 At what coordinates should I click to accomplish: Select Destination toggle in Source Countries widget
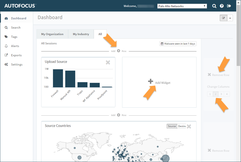(x=182, y=126)
